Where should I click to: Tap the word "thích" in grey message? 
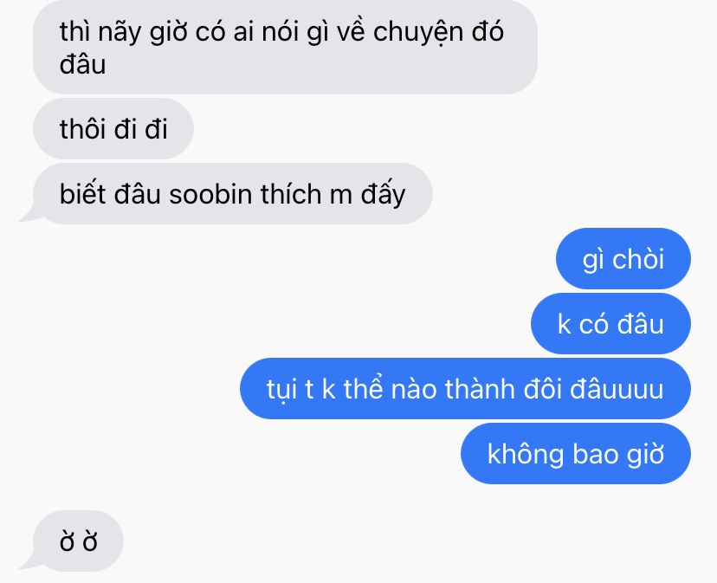pos(291,194)
